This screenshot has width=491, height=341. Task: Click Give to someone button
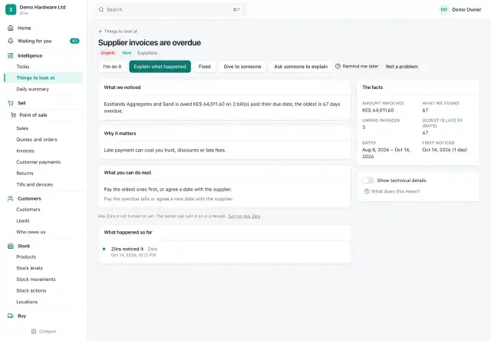pos(242,67)
